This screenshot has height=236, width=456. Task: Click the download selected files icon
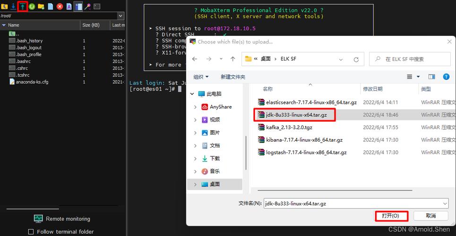click(x=13, y=7)
